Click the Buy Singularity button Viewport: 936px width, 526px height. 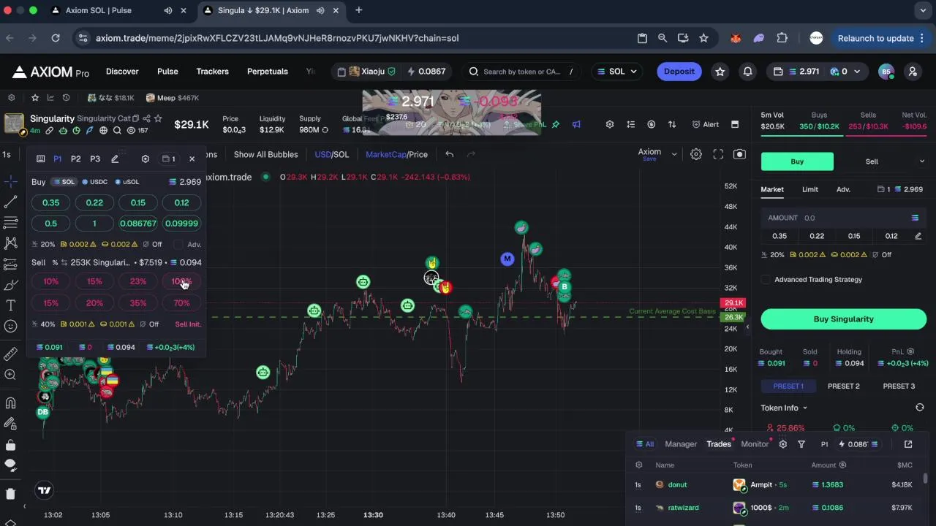click(844, 319)
